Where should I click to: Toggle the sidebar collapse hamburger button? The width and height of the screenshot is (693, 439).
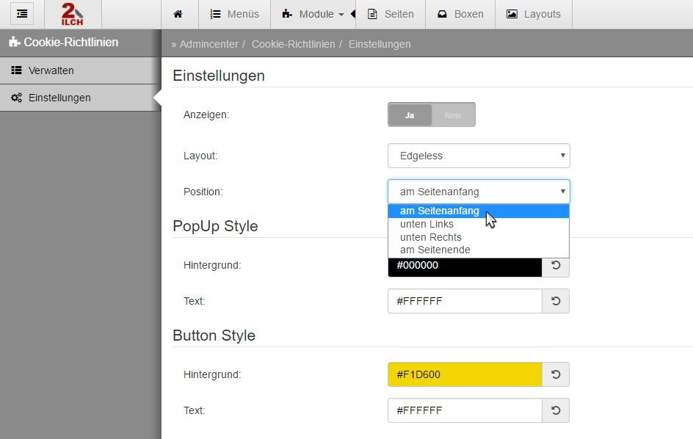22,14
